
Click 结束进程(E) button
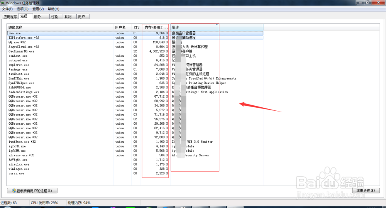coord(366,191)
